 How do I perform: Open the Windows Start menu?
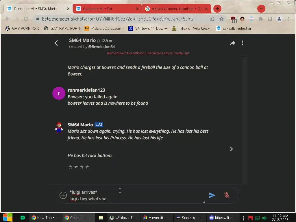[x=8, y=217]
